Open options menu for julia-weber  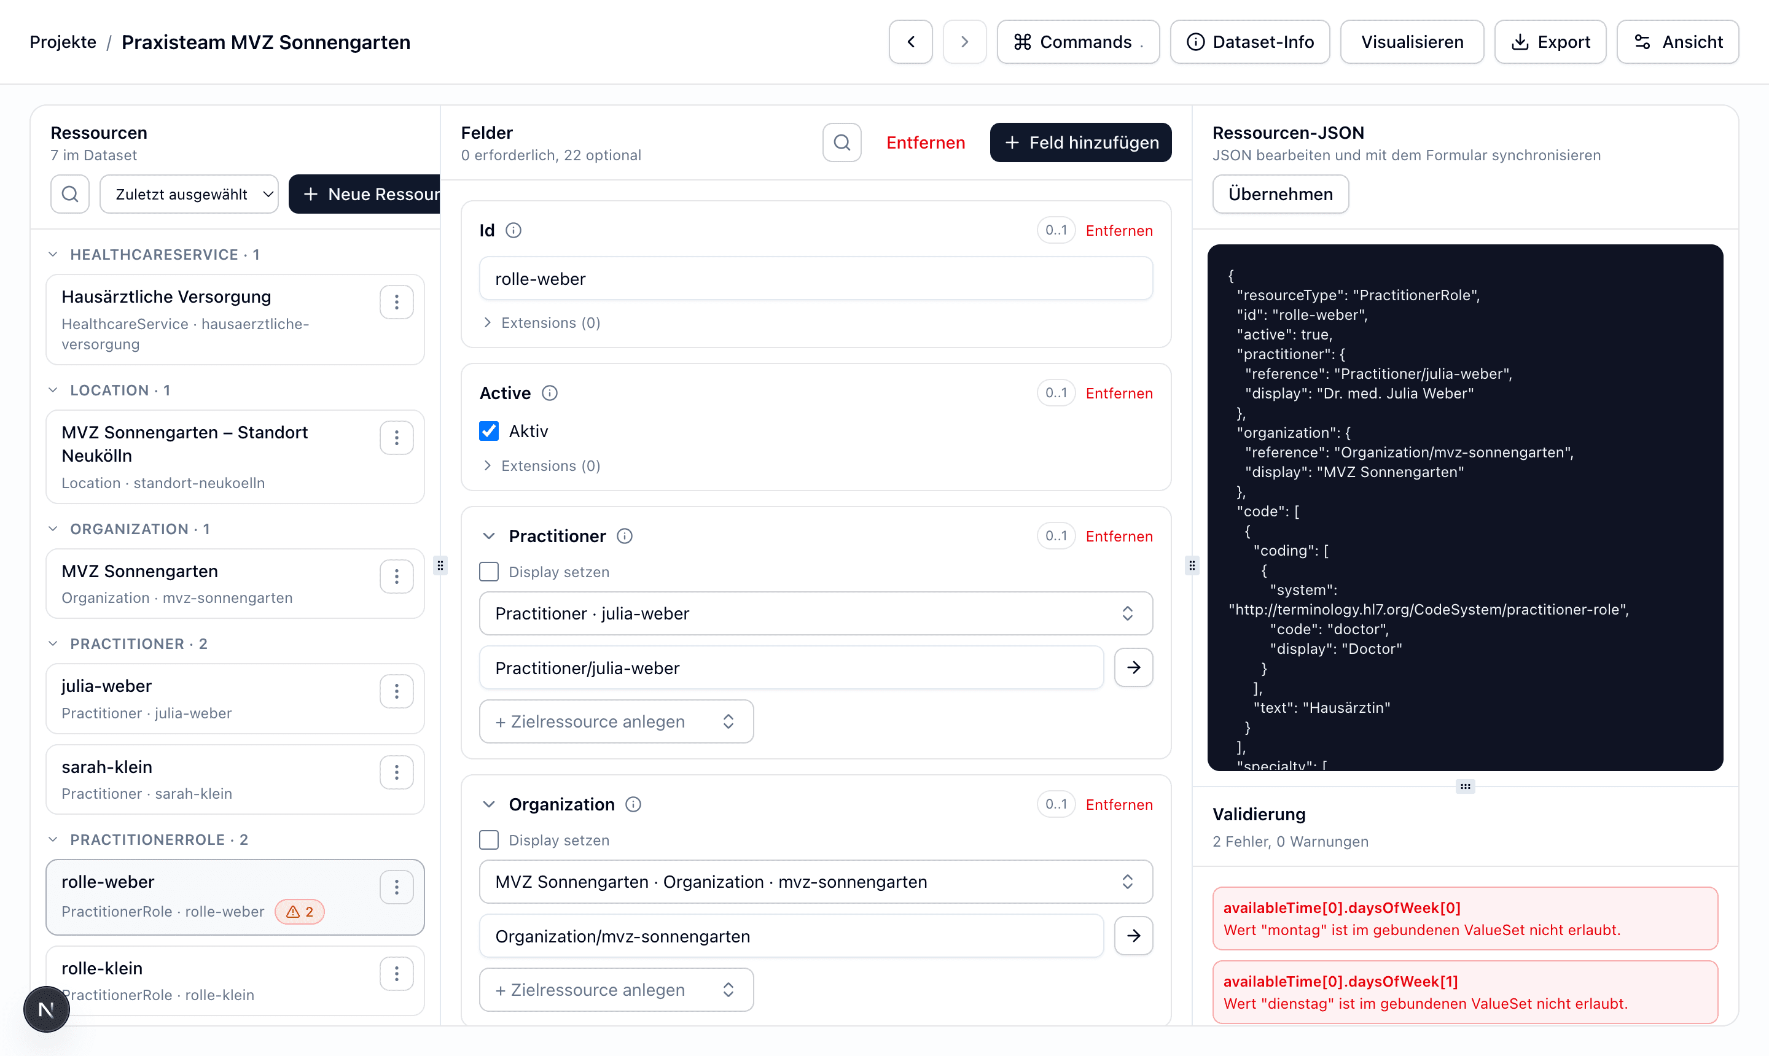397,692
